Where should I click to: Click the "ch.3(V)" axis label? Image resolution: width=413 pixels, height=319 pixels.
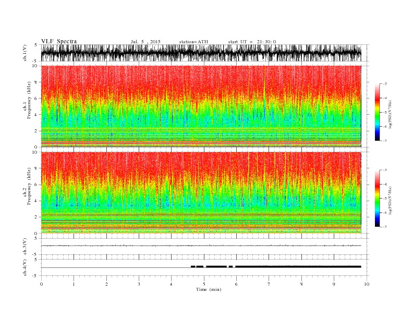25,247
